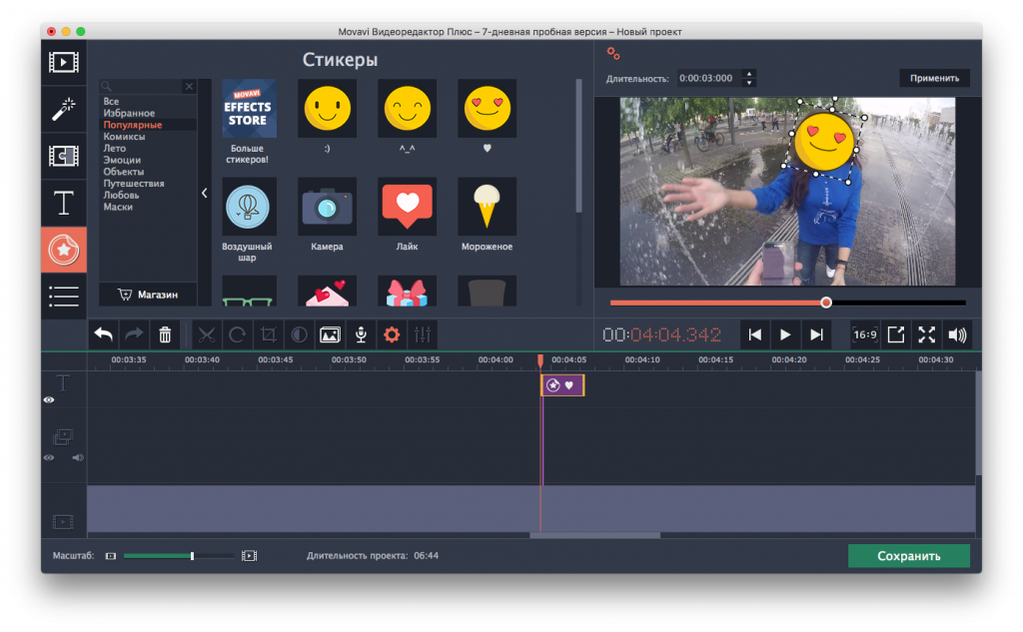Screen dimensions: 1023x632
Task: Select the Путешествия sticker category
Action: click(133, 184)
